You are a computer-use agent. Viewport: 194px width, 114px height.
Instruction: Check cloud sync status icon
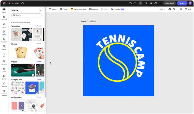tap(23, 3)
